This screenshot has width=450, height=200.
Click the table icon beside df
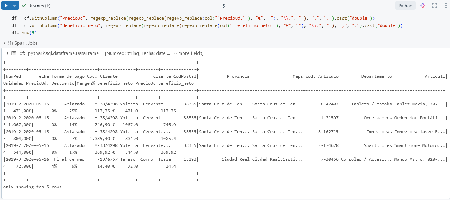[x=14, y=53]
